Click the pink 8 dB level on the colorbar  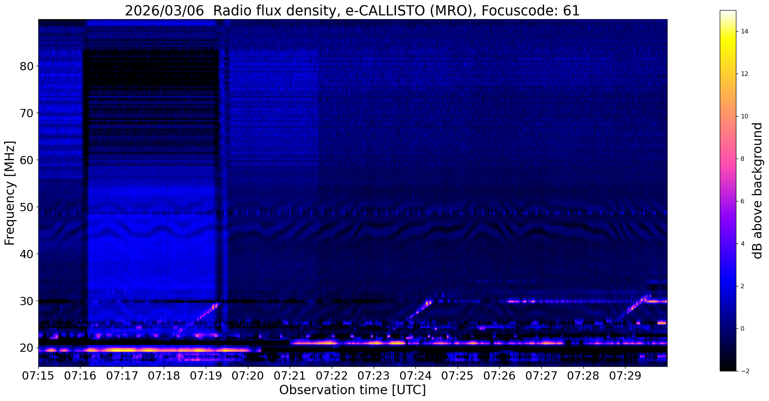coord(728,159)
